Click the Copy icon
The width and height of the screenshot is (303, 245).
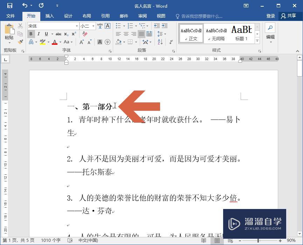[20, 34]
